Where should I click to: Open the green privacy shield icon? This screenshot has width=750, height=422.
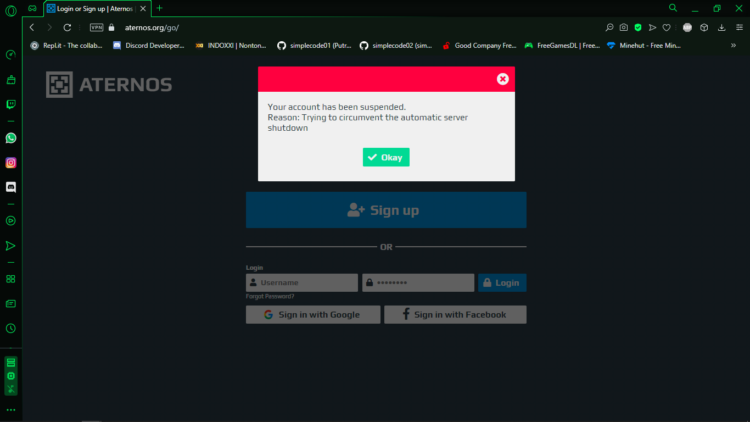point(638,27)
